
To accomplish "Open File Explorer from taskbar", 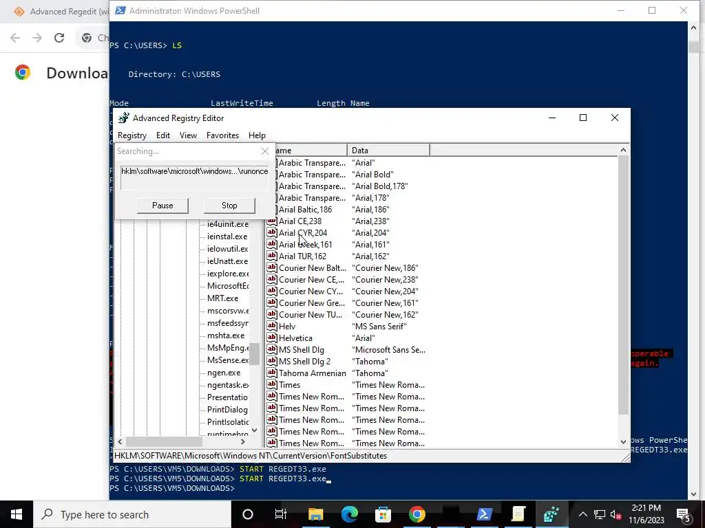I will click(x=315, y=514).
